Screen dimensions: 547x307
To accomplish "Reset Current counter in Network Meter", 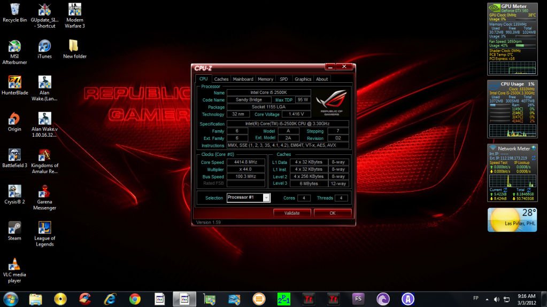I will (505, 190).
